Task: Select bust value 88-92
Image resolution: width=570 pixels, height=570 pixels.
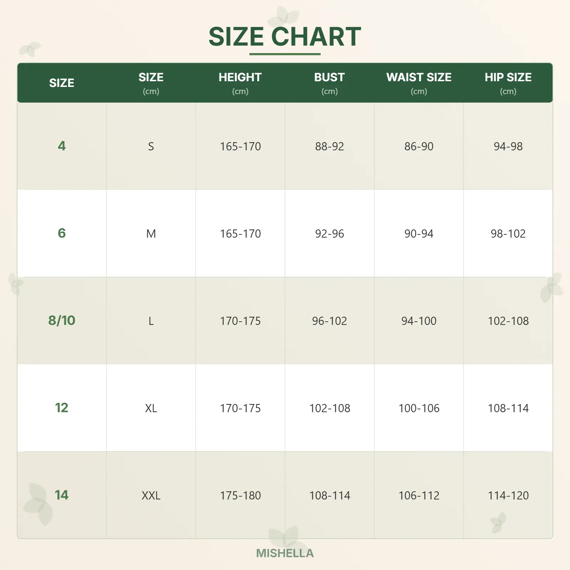Action: tap(329, 146)
